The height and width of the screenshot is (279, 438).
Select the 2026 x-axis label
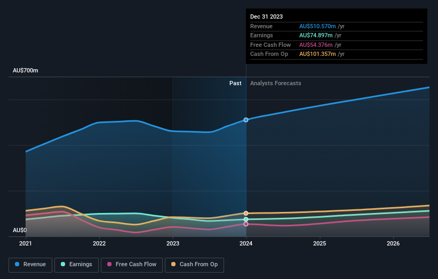click(393, 243)
